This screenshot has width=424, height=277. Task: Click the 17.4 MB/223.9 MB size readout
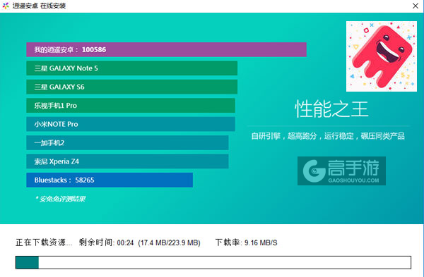tap(169, 242)
